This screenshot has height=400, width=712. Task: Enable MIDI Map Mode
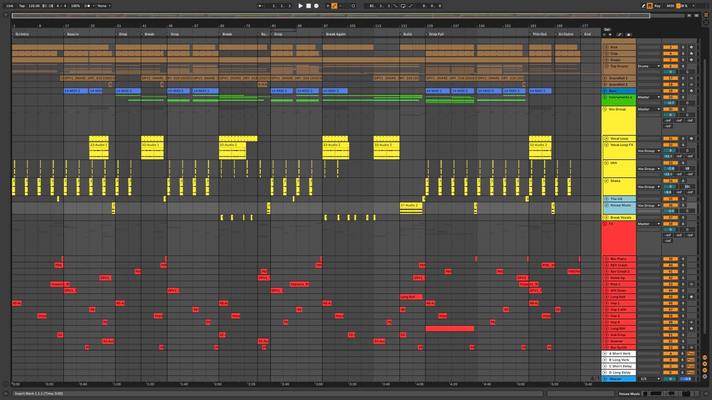(670, 6)
